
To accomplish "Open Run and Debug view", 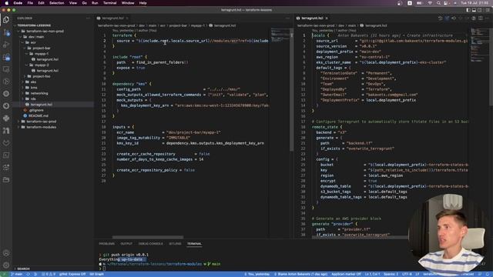I will click(6, 45).
